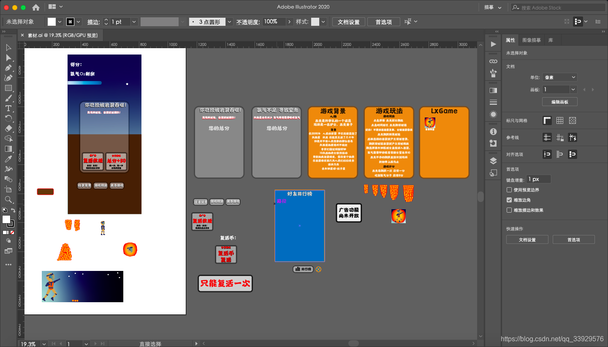The width and height of the screenshot is (608, 347).
Task: Open the Links panel icon
Action: pos(493,61)
